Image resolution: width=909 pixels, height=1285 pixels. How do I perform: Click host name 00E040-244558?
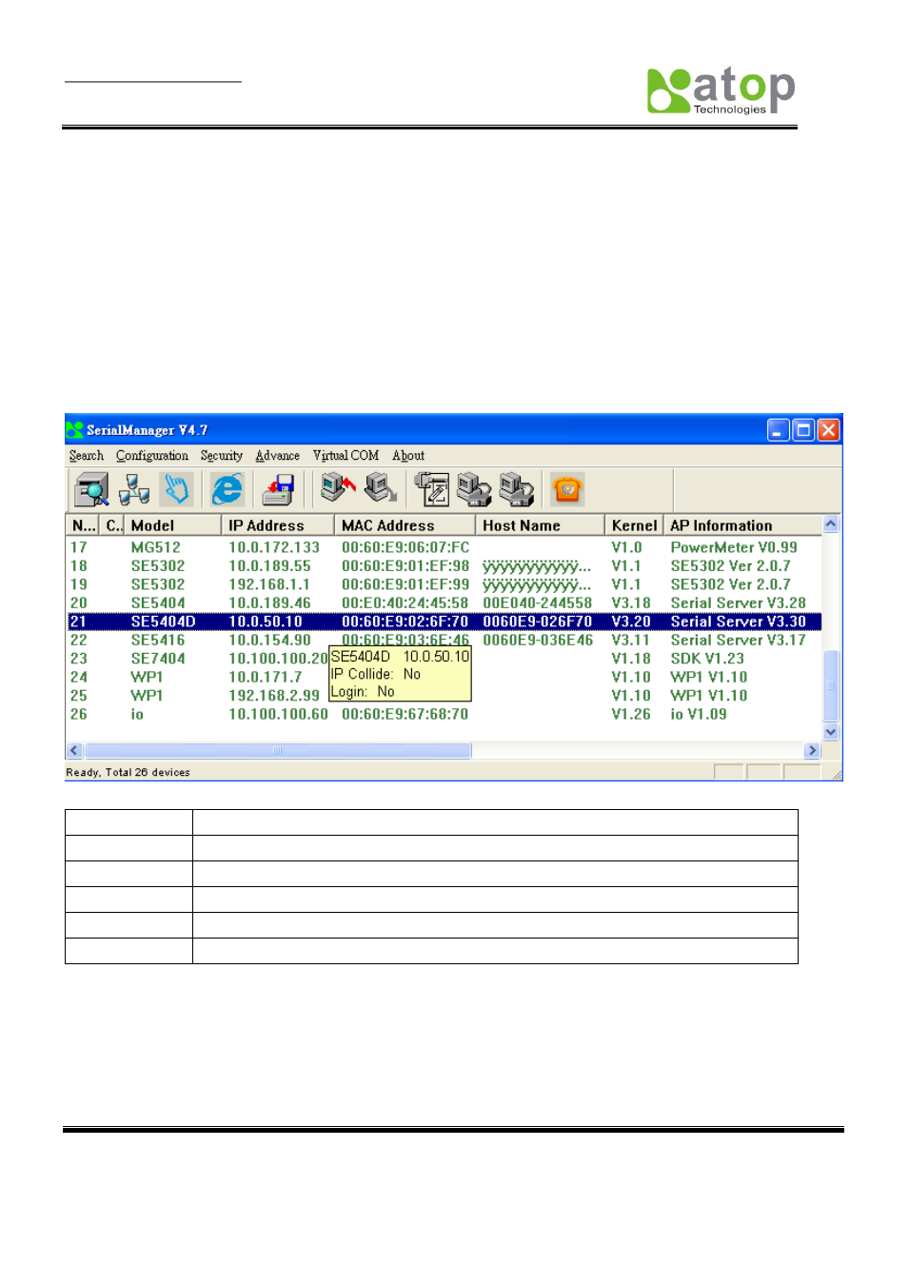pyautogui.click(x=538, y=603)
